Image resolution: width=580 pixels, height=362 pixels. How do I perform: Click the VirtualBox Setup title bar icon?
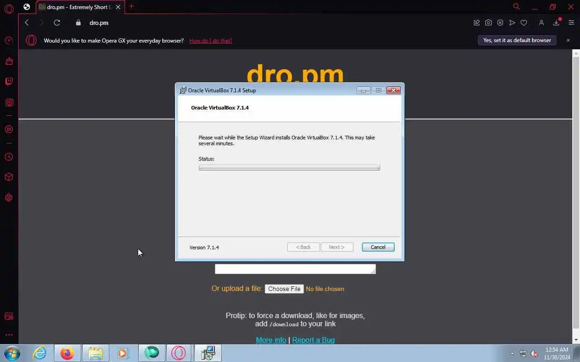183,90
